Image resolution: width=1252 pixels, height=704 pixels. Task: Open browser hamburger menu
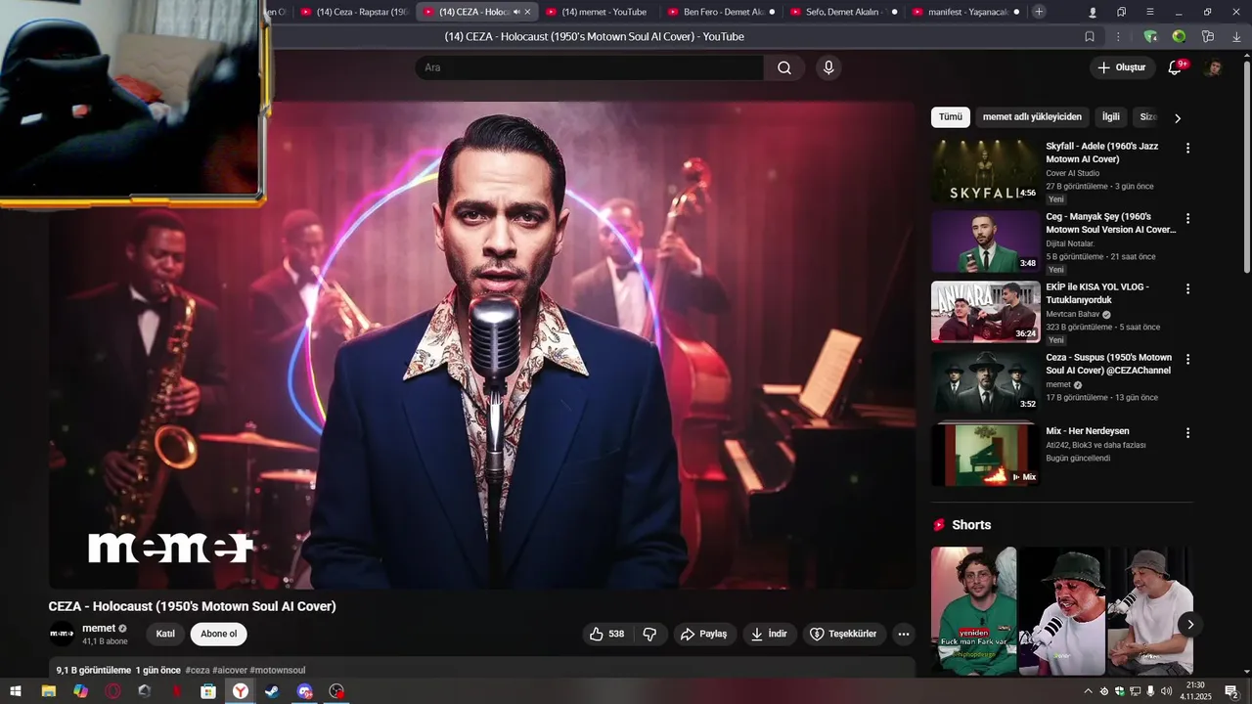1150,12
